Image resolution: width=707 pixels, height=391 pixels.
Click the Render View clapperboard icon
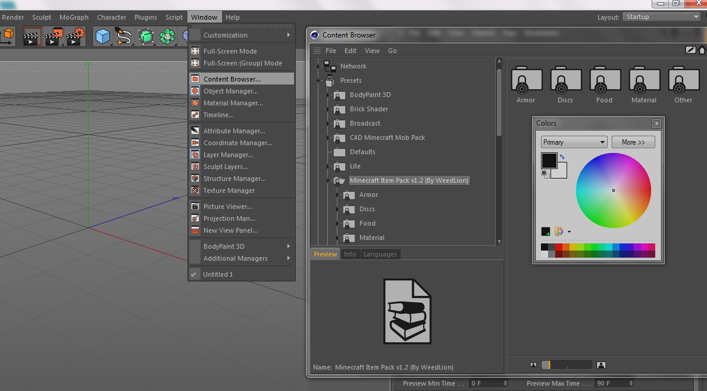[32, 36]
